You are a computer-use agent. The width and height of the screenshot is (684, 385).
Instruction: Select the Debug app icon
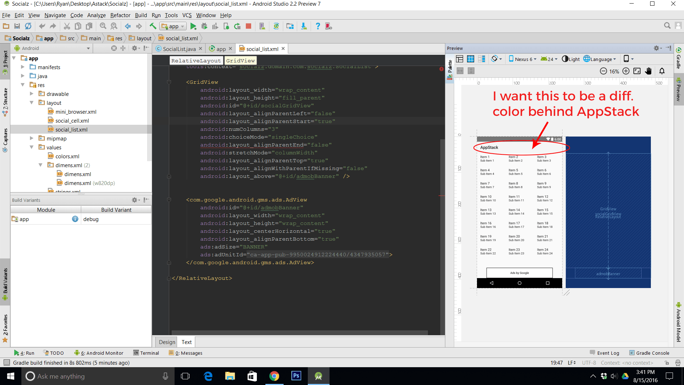[x=204, y=26]
